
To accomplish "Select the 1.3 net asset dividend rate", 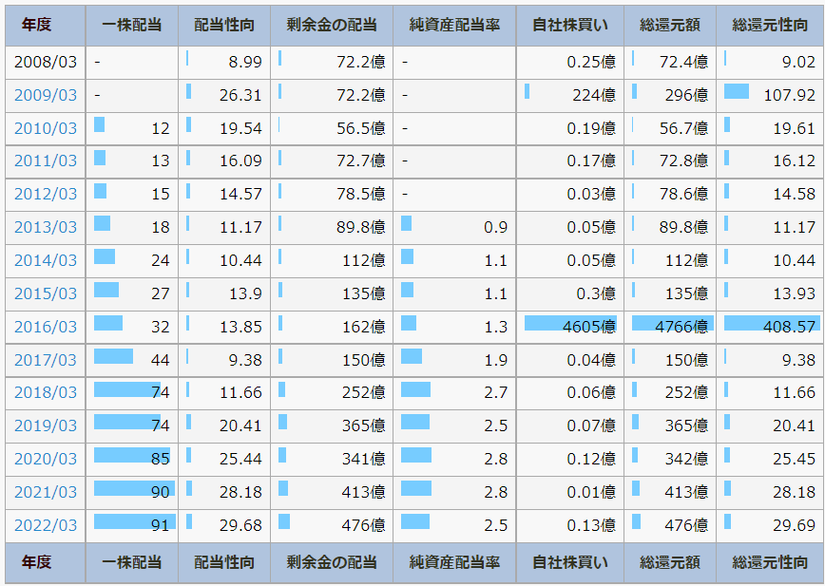I will pyautogui.click(x=495, y=327).
